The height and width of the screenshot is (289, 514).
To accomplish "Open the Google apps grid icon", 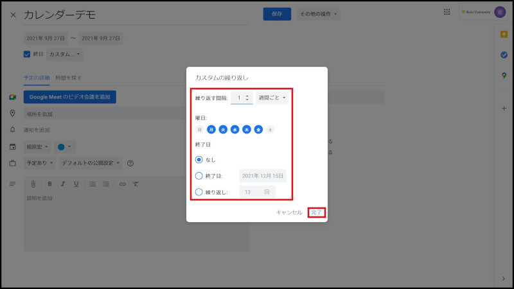I will [447, 12].
